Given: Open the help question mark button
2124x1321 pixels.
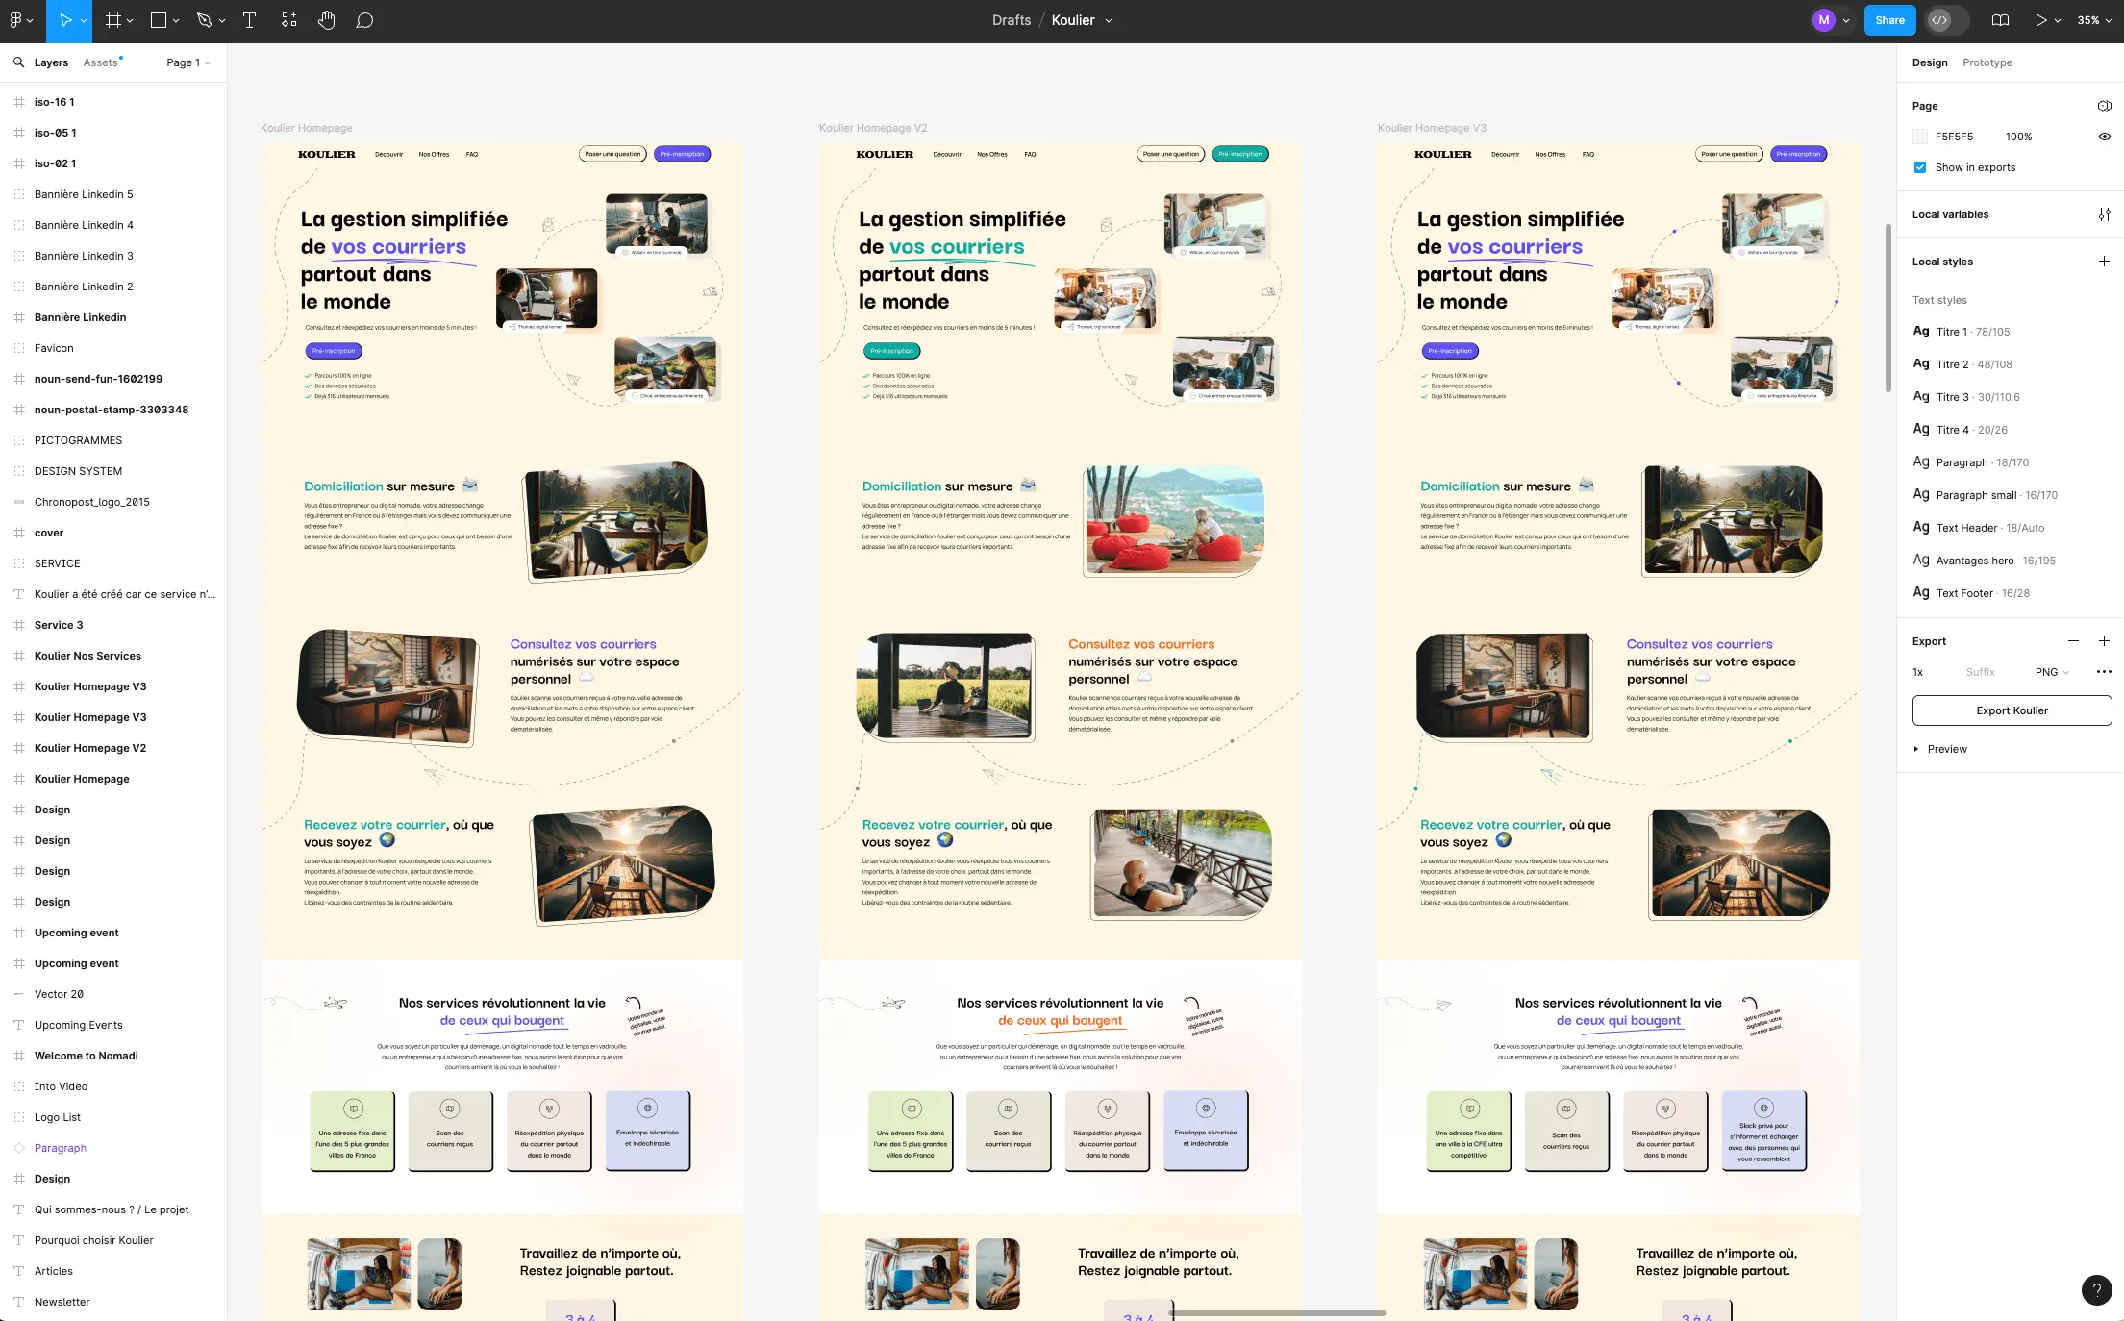Looking at the screenshot, I should 2096,1289.
